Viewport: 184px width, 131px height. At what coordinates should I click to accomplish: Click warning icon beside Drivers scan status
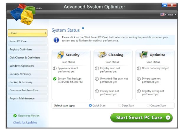[x=139, y=79]
